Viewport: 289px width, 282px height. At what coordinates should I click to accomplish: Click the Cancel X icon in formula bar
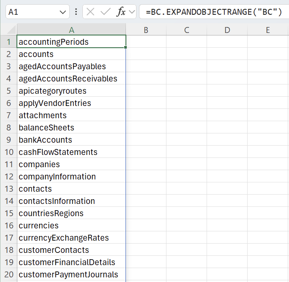coord(90,12)
